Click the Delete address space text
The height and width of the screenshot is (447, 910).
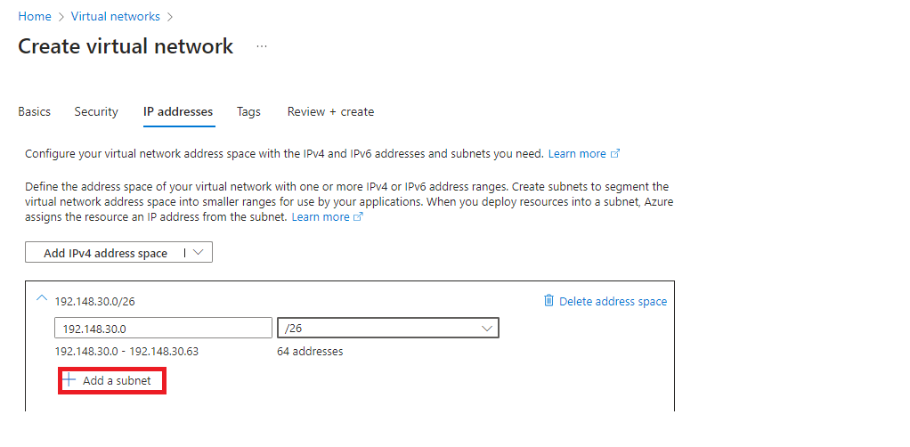(x=613, y=302)
